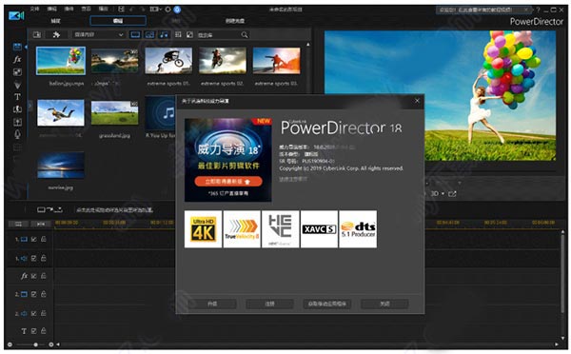Lock the title track with padlock
The width and height of the screenshot is (571, 354).
44,331
